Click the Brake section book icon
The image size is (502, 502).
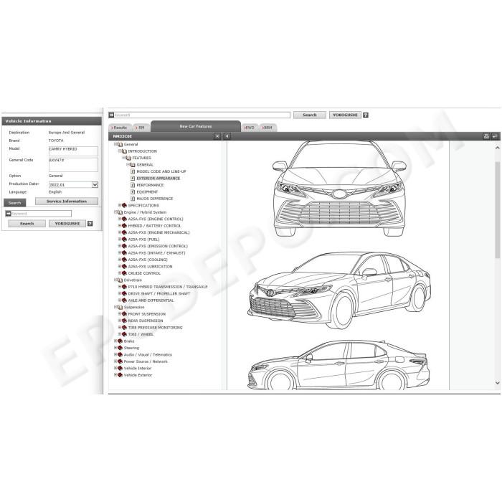point(120,341)
